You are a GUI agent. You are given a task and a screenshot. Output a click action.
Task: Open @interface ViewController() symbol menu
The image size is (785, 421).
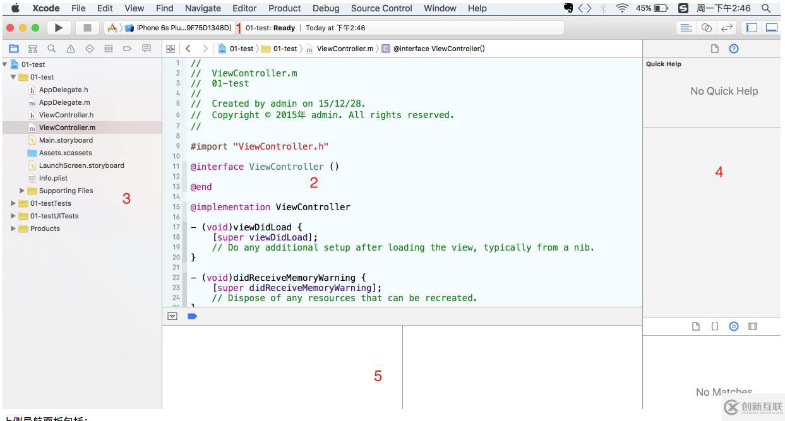pos(434,49)
